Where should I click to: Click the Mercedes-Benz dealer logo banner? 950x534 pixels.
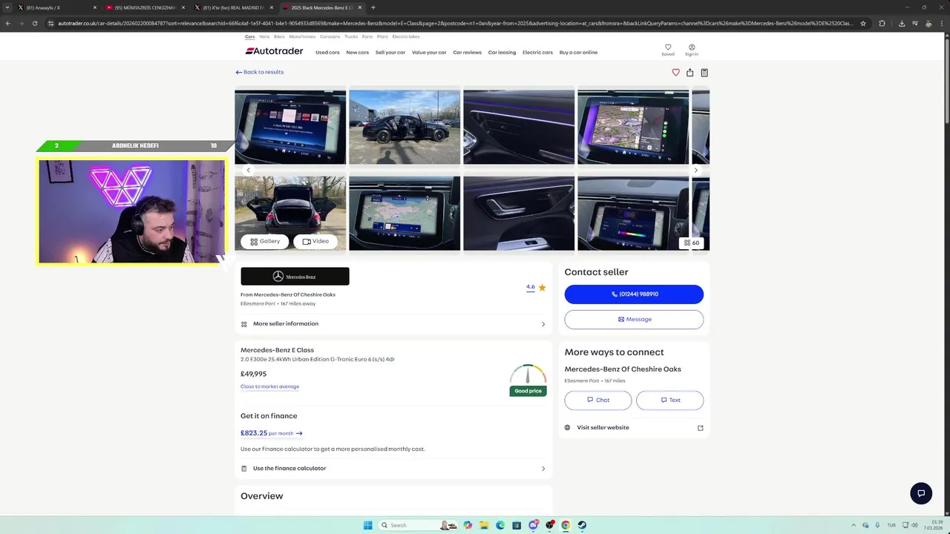coord(295,276)
